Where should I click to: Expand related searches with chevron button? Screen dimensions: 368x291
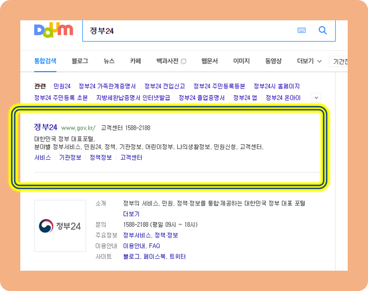(x=316, y=98)
